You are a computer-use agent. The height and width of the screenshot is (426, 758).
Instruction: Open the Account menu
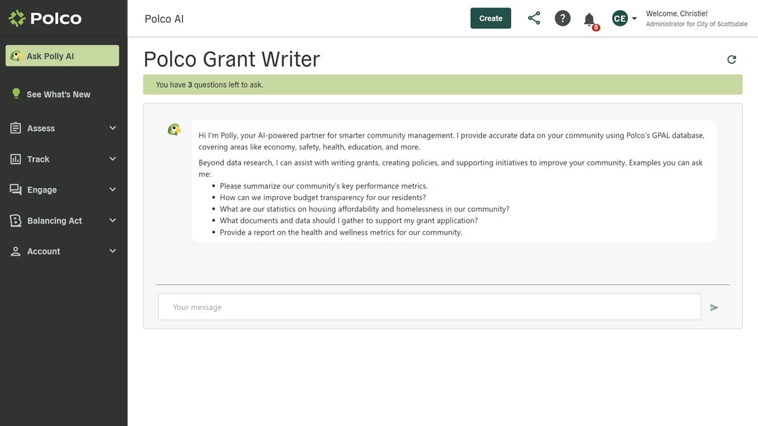pos(63,251)
